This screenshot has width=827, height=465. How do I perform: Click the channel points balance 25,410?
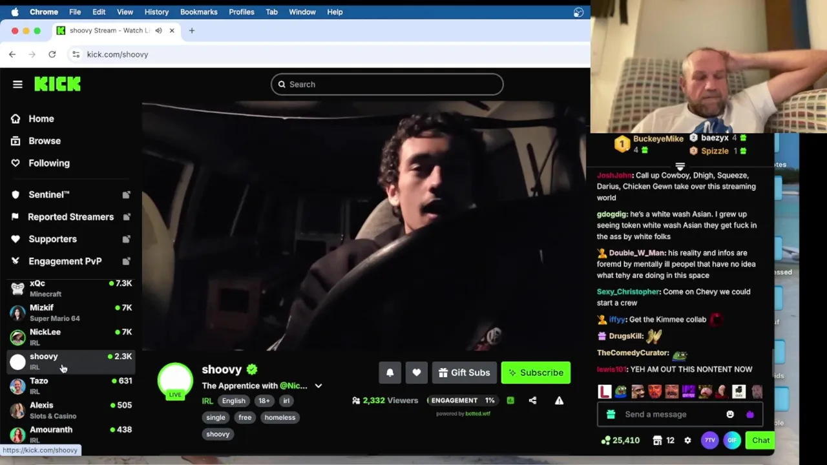(x=620, y=440)
